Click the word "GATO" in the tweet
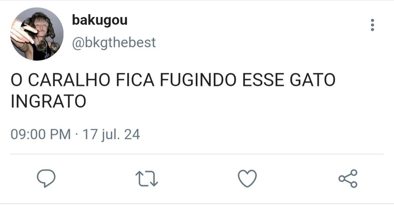 (312, 80)
